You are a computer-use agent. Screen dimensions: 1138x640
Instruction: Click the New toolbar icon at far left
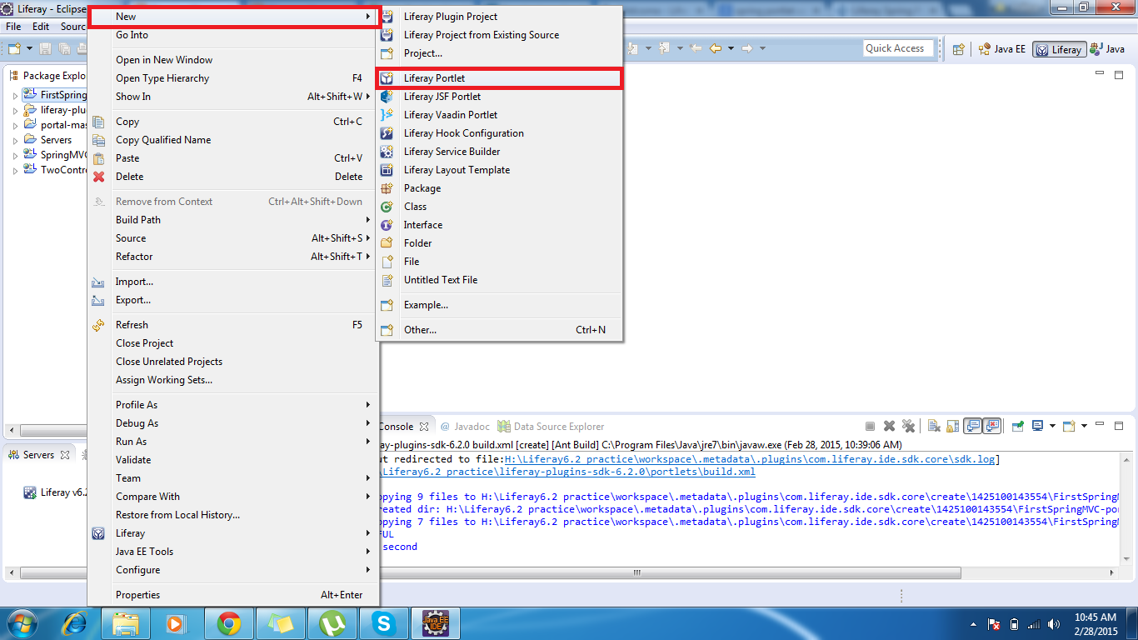click(14, 49)
